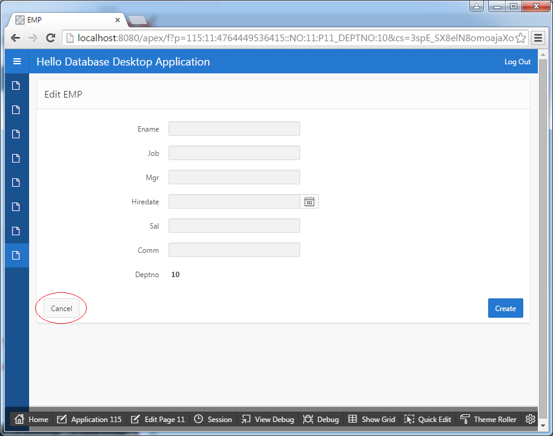
Task: Click the Hiredate label
Action: click(146, 202)
